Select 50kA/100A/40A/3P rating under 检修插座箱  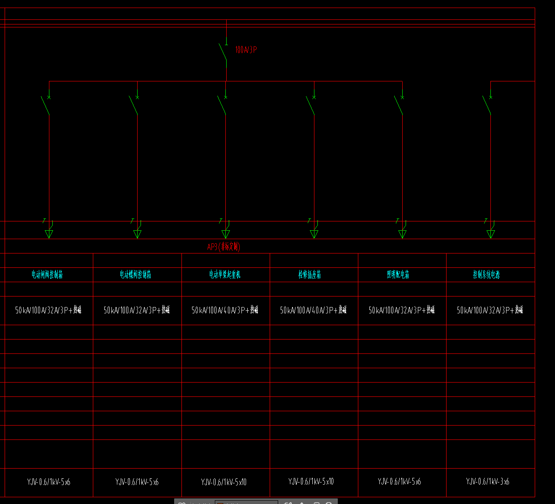coord(313,310)
